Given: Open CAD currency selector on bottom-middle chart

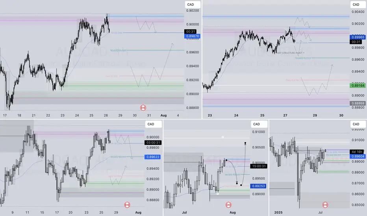Looking at the screenshot, I should (x=259, y=124).
